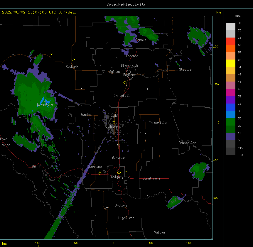Select the white 80-70 dBZ legend swatch

pos(231,27)
